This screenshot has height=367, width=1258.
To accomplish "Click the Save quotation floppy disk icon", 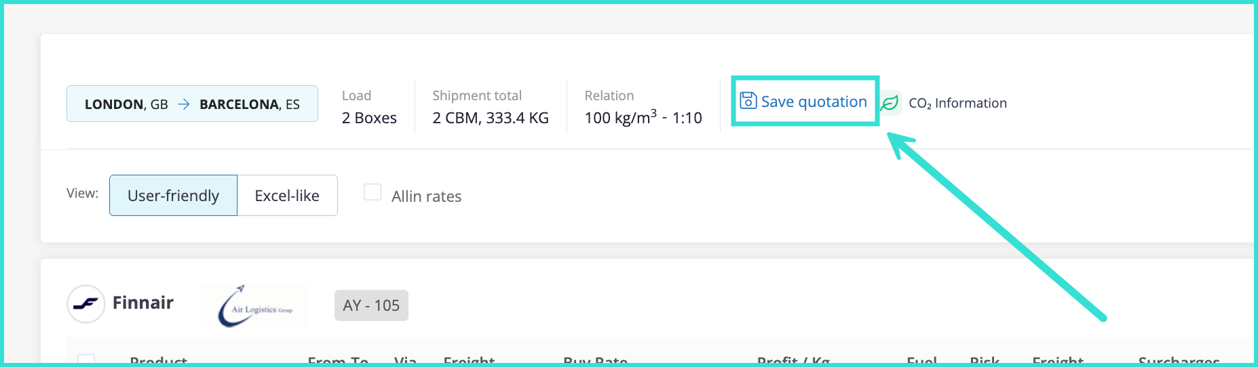I will click(x=748, y=101).
